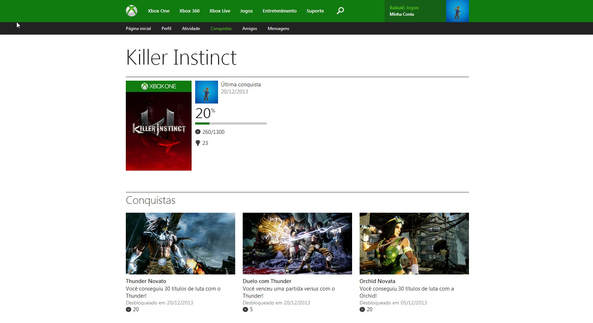This screenshot has width=593, height=323.
Task: Click gamerscore icon under Orchid Novata
Action: click(362, 309)
